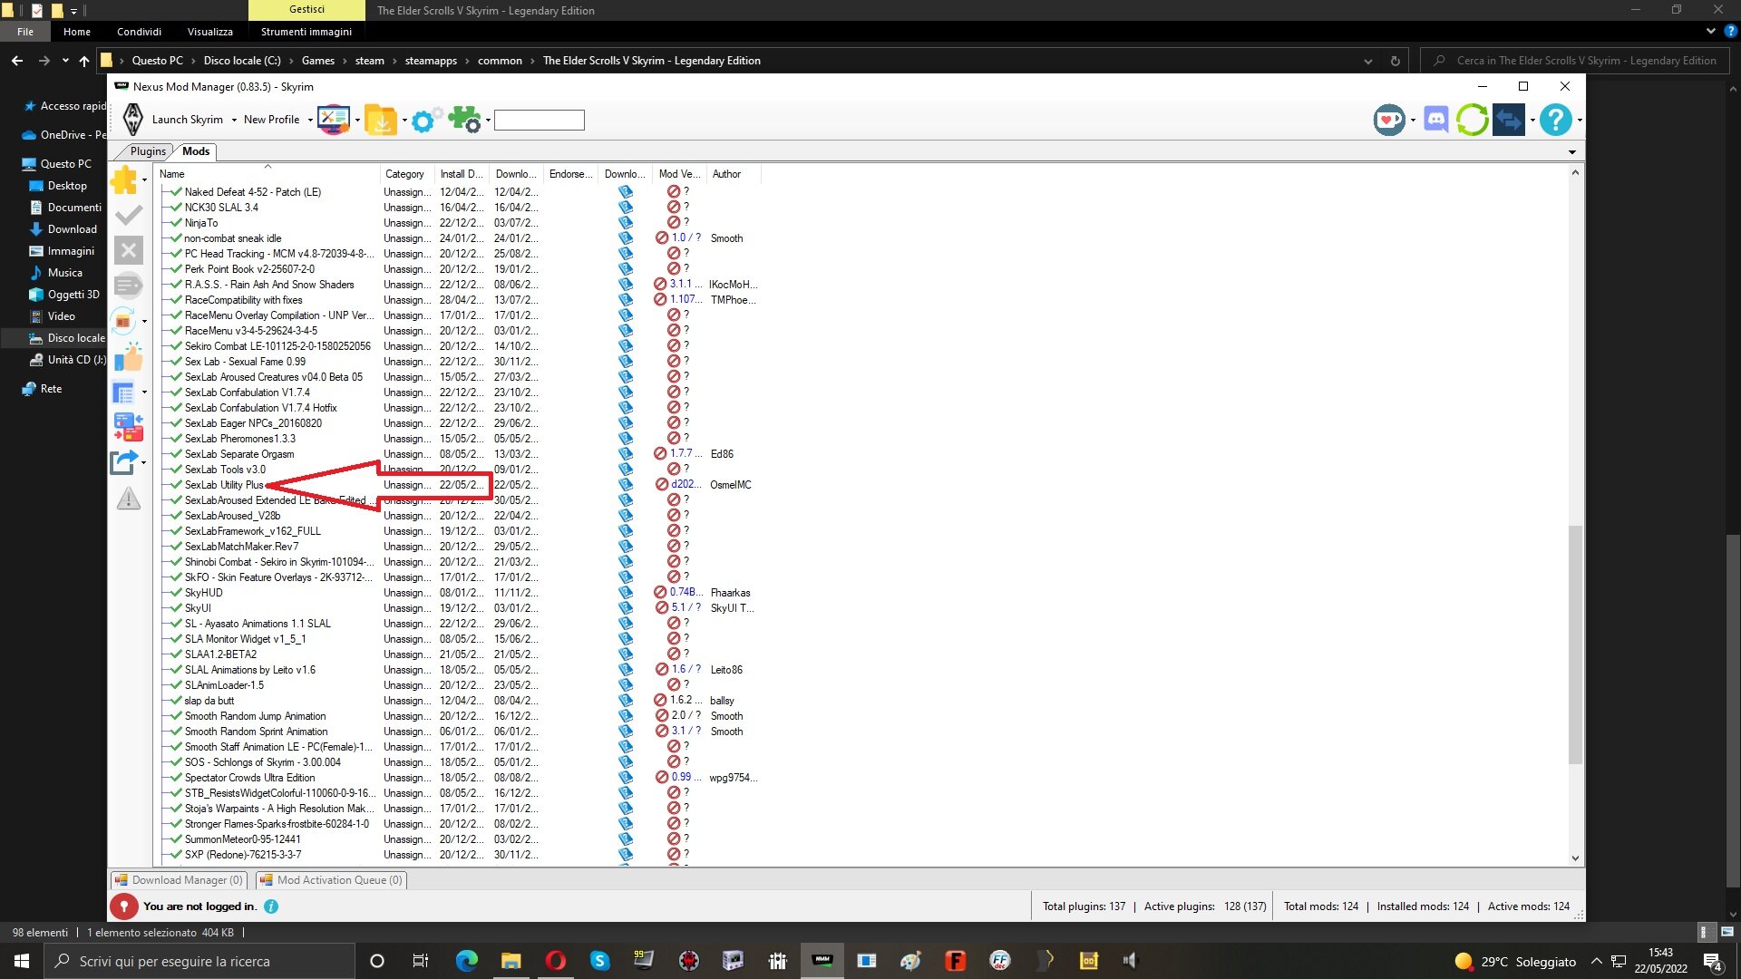The image size is (1741, 979).
Task: Click the activate mod checkmark sidebar icon
Action: click(129, 215)
